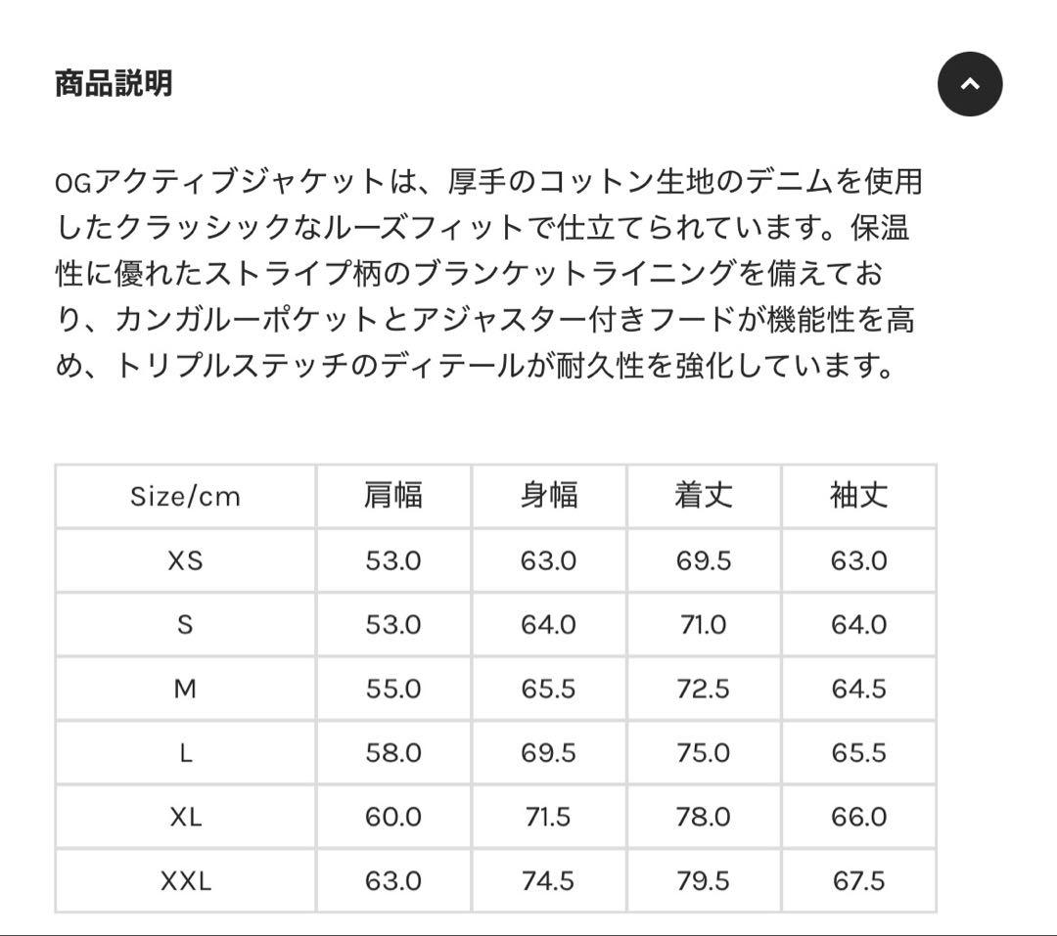Select the Size/cm header cell
The image size is (1057, 936).
pyautogui.click(x=185, y=496)
